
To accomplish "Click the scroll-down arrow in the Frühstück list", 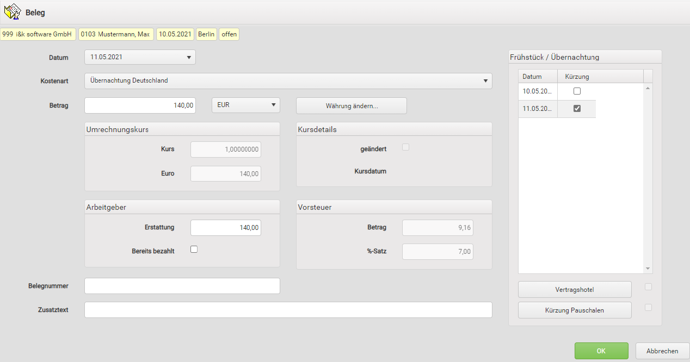I will [648, 269].
